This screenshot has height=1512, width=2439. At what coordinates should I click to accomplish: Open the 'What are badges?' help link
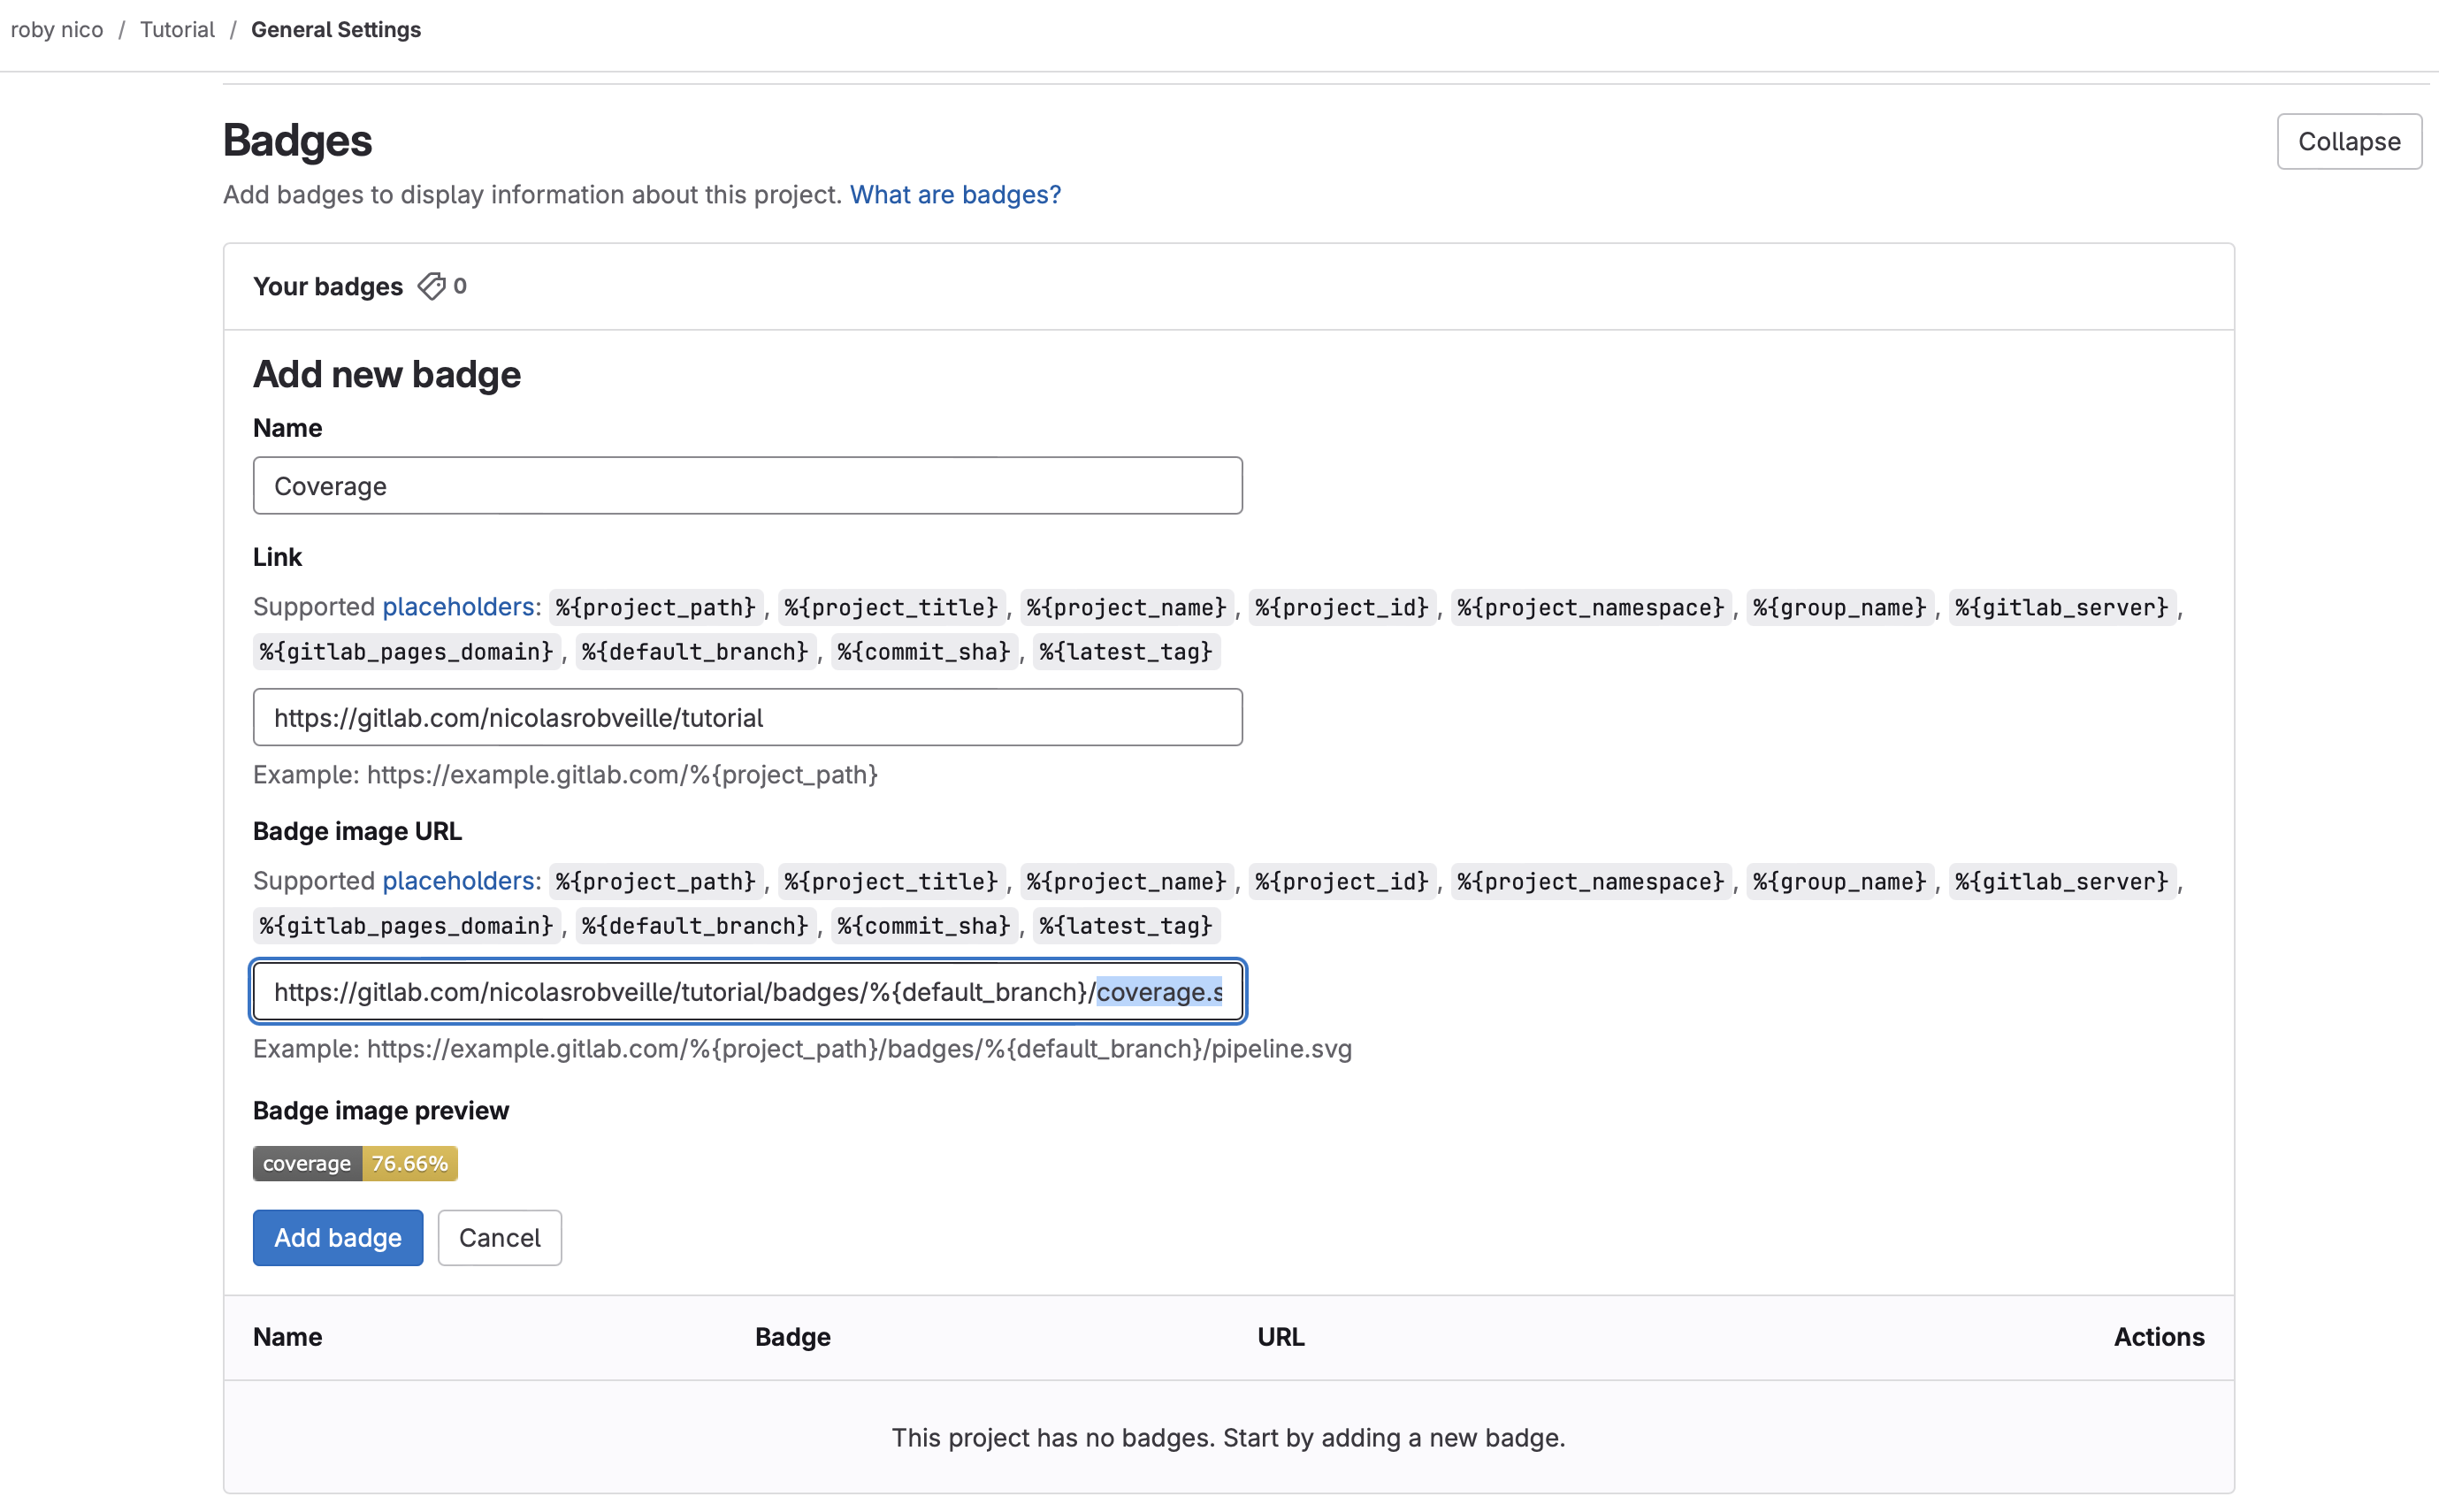pyautogui.click(x=955, y=194)
